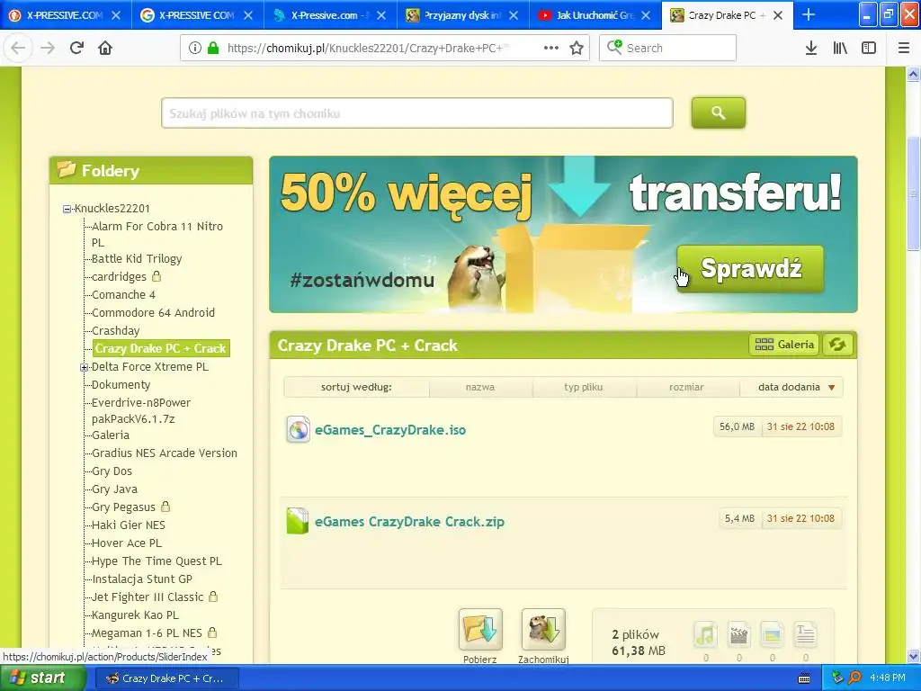This screenshot has height=691, width=921.
Task: Open Kangurek Kao PL folder
Action: (135, 615)
